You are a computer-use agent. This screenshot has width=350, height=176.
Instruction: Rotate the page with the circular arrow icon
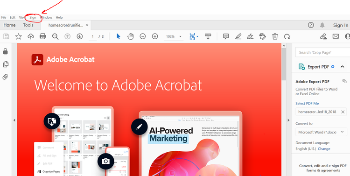click(287, 36)
